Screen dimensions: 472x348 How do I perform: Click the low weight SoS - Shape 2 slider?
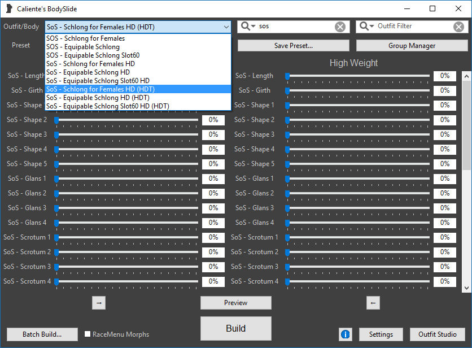point(126,120)
